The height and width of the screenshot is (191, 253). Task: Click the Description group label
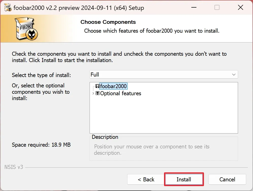coord(105,137)
